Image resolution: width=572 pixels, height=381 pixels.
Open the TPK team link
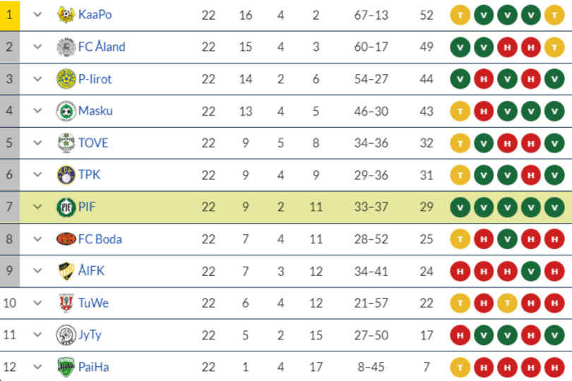90,175
